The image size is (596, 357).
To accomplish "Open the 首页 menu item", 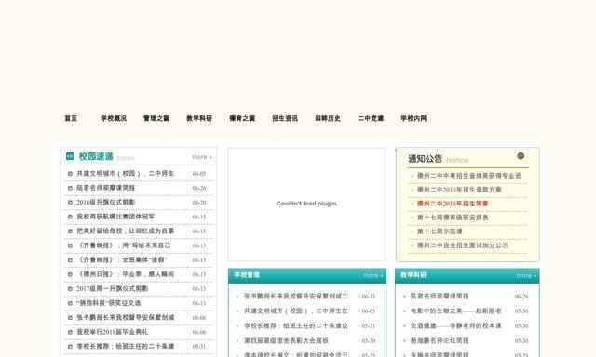I will tap(71, 118).
